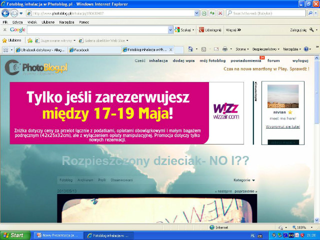This screenshot has height=240, width=320.
Task: Open the Edycja menu
Action: [x=17, y=22]
